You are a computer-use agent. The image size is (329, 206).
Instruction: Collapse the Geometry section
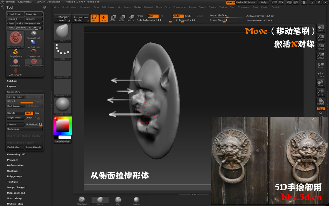[14, 92]
